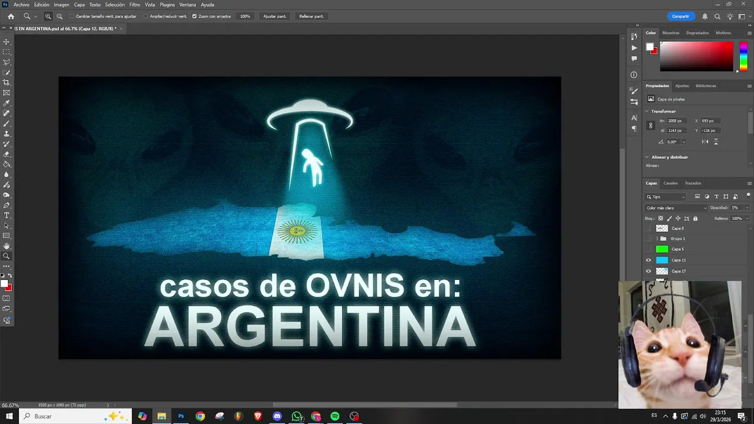Open the Actions play-icon panel
The height and width of the screenshot is (424, 754).
click(x=634, y=48)
